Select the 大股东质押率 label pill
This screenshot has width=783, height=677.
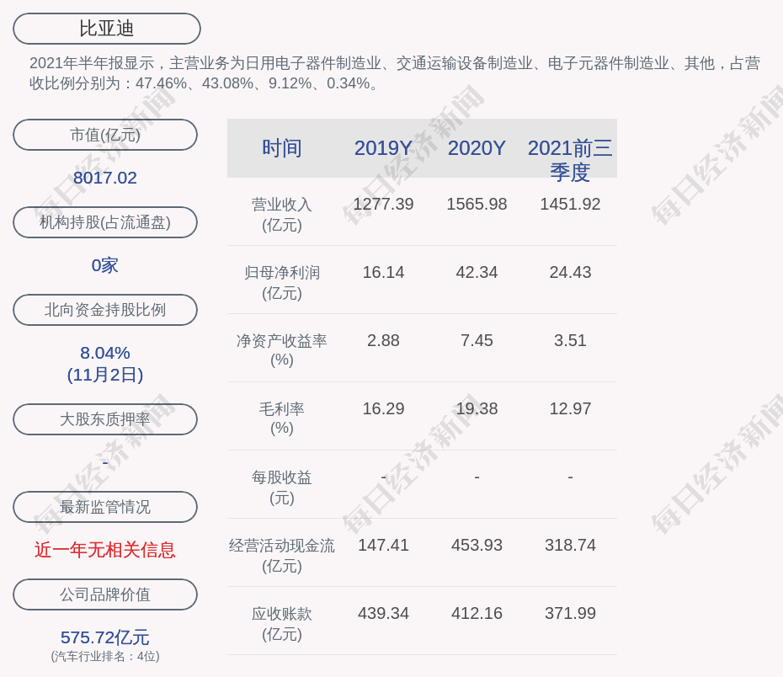[105, 419]
